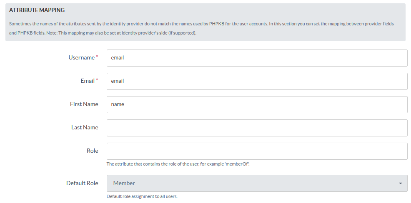
Task: Select the empty Last Name input field
Action: (x=257, y=128)
